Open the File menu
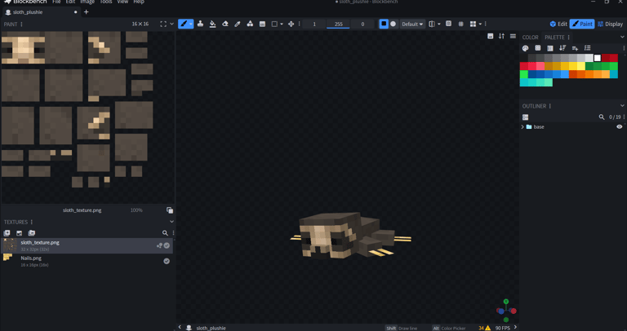Screen dimensions: 627x331 (x=57, y=2)
